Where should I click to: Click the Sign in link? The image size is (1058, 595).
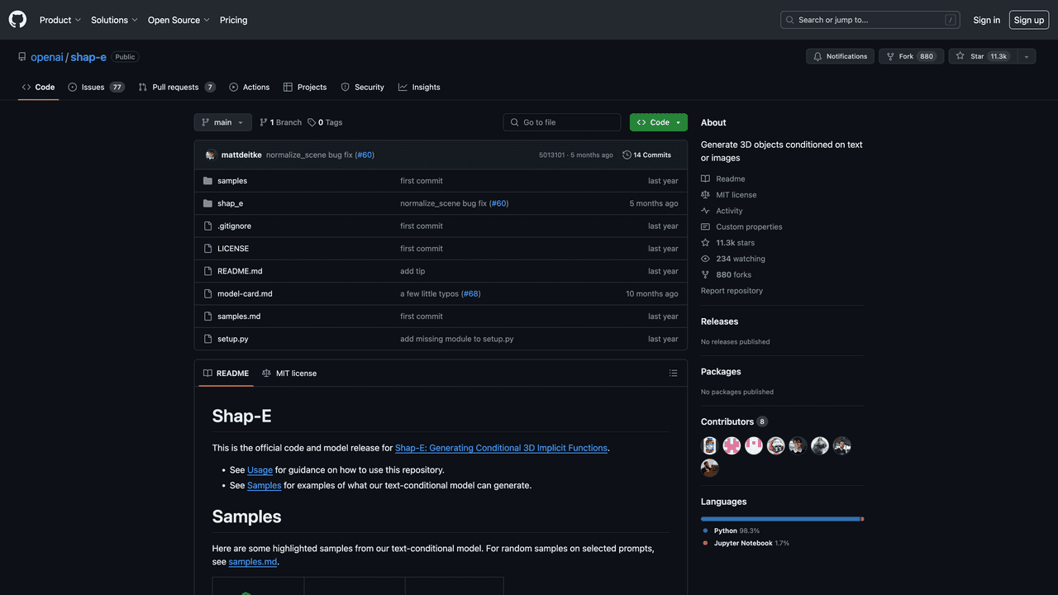(986, 20)
